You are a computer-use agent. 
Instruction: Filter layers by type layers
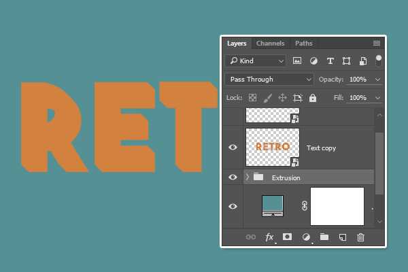(330, 61)
